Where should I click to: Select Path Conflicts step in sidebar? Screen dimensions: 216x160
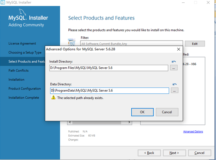(x=18, y=71)
